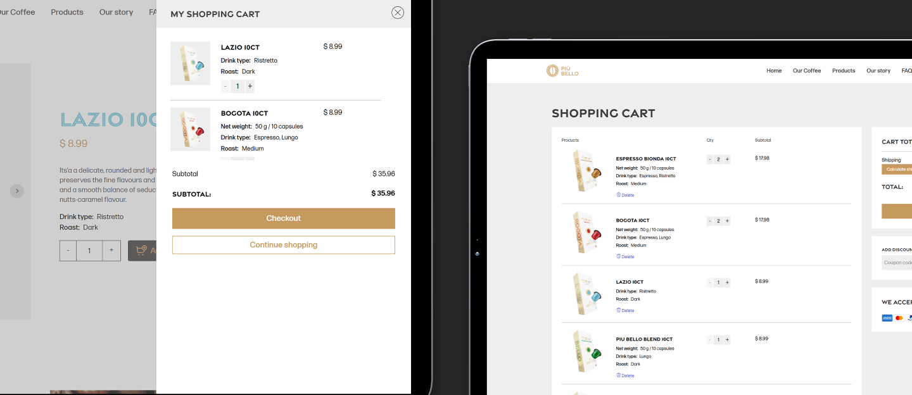Click the quantity field on Lazio product page
Screen dimensions: 912x395
pos(89,251)
